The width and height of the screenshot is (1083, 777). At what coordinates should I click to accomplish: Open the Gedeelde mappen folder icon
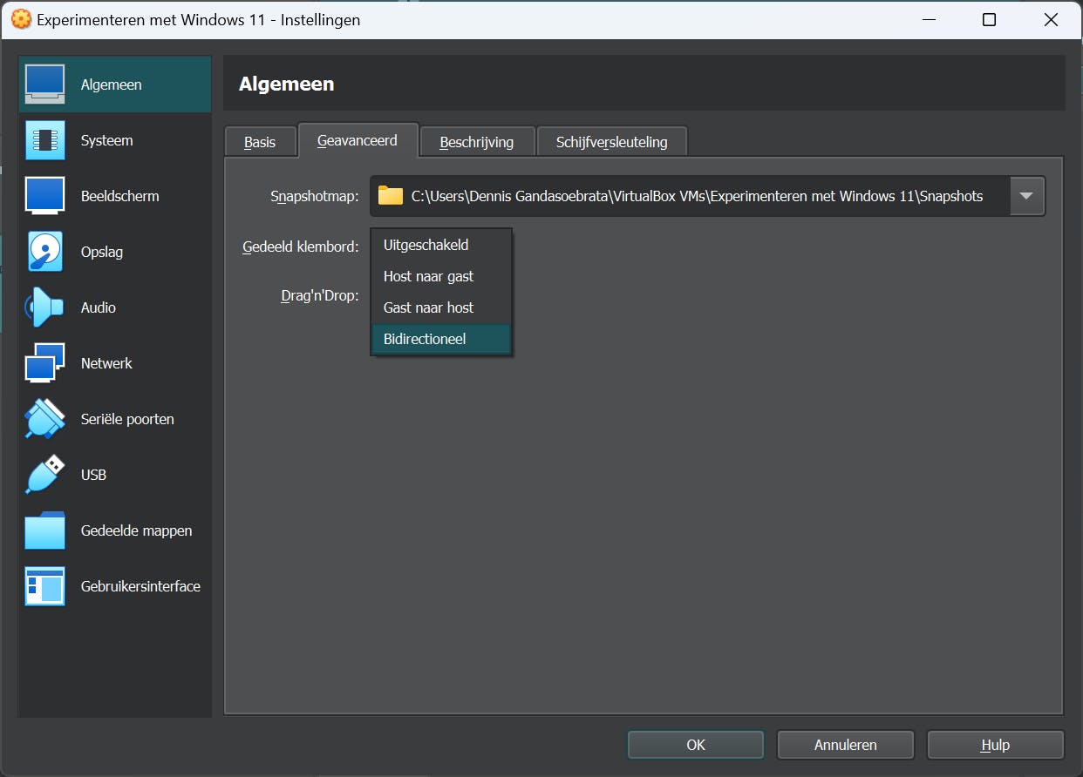coord(44,530)
